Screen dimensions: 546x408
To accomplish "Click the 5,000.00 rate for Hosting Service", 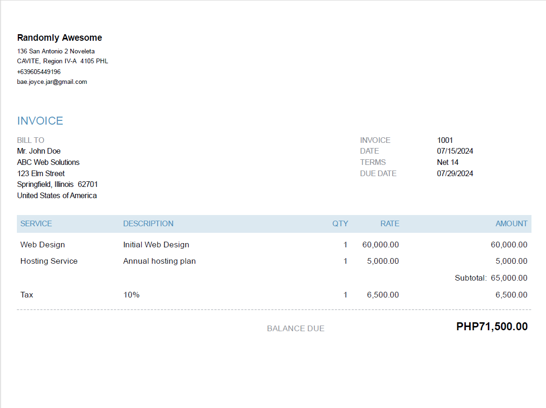I will (x=383, y=261).
